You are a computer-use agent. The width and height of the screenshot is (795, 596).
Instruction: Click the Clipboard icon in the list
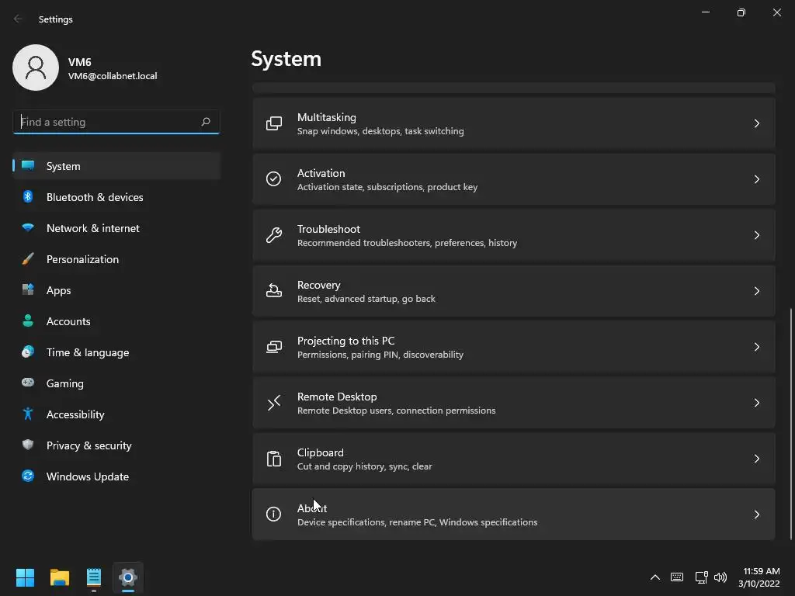(274, 459)
